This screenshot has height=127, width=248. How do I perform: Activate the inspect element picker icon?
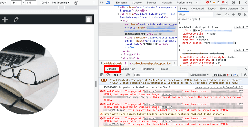(x=102, y=3)
